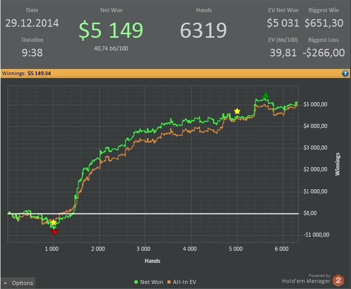The image size is (351, 289).
Task: Toggle the green Net Won legend swatch
Action: click(x=136, y=282)
